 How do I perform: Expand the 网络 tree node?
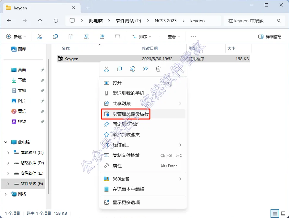6,194
